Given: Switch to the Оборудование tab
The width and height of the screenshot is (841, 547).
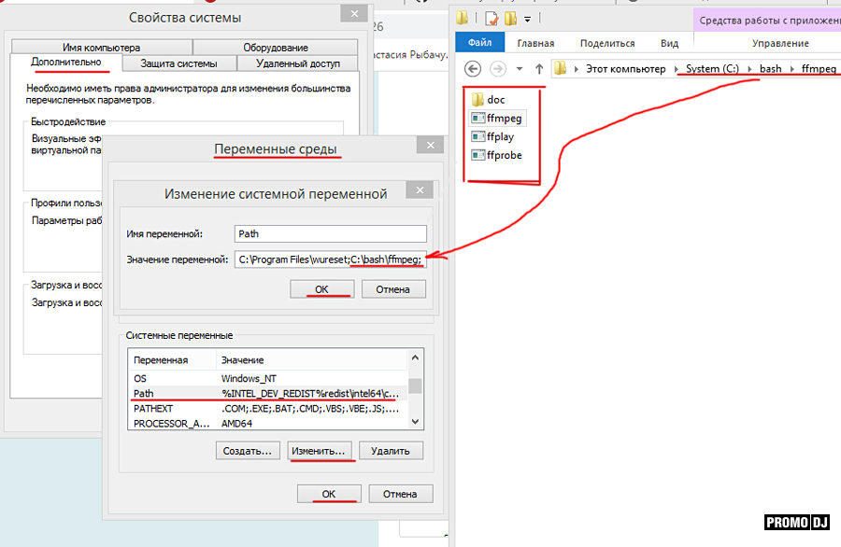Looking at the screenshot, I should pos(275,48).
